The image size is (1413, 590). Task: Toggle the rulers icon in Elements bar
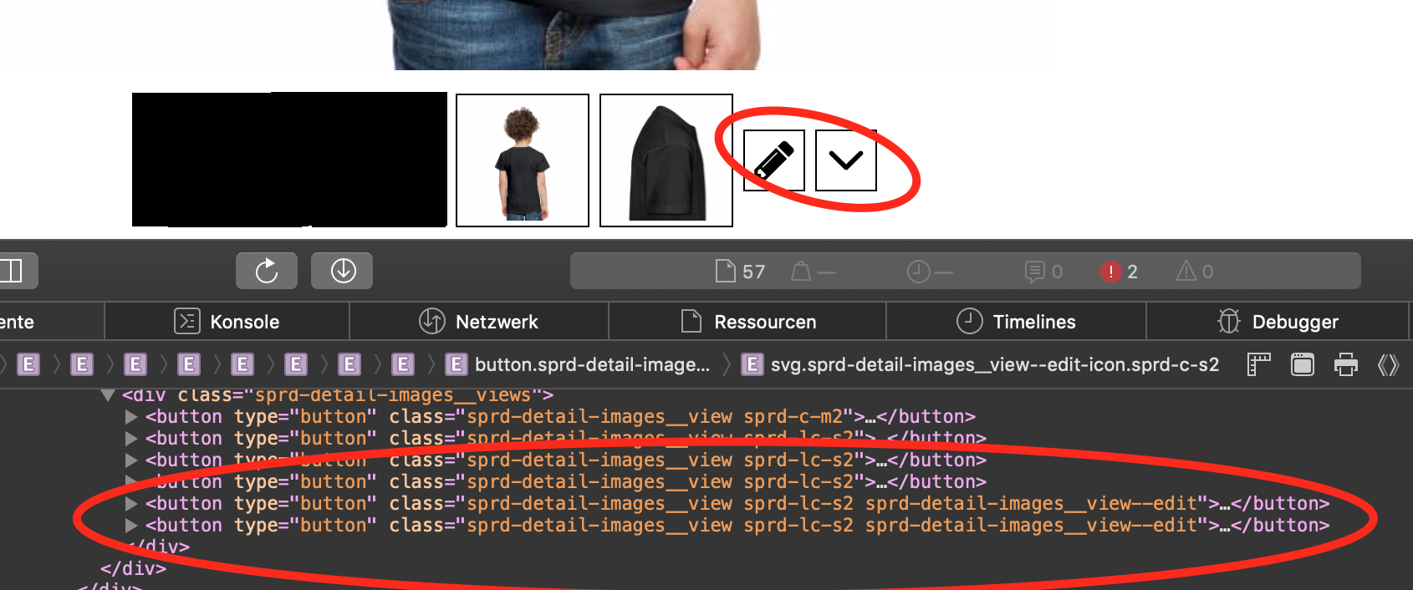(1258, 364)
